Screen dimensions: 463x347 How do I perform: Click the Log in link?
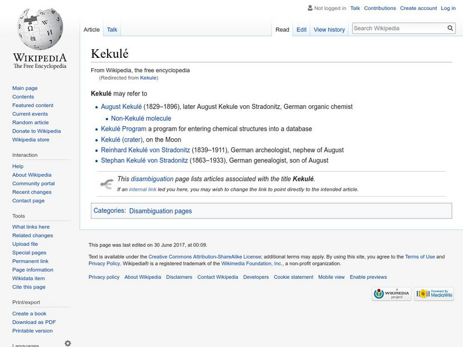[448, 8]
